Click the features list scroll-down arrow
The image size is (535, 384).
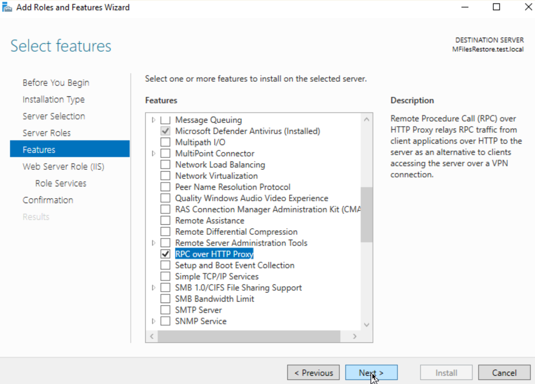click(x=366, y=325)
